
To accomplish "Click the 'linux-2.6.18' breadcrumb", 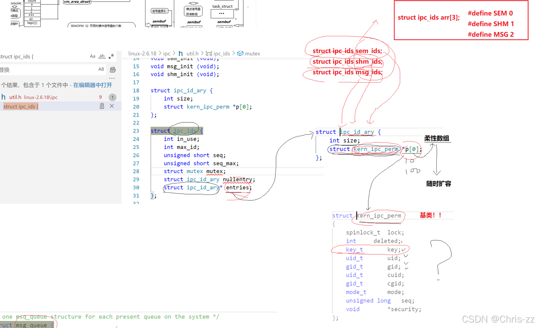I will pos(142,53).
